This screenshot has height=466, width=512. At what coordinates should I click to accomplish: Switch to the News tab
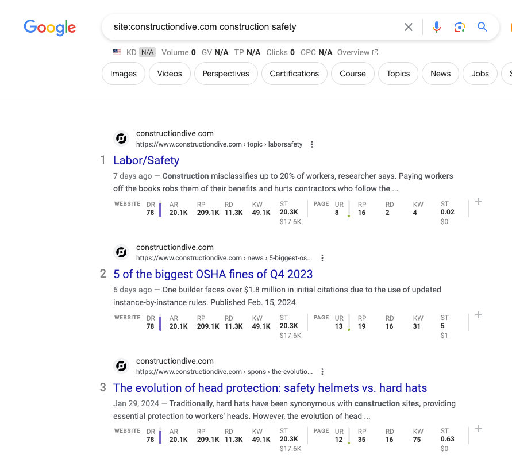(x=440, y=74)
